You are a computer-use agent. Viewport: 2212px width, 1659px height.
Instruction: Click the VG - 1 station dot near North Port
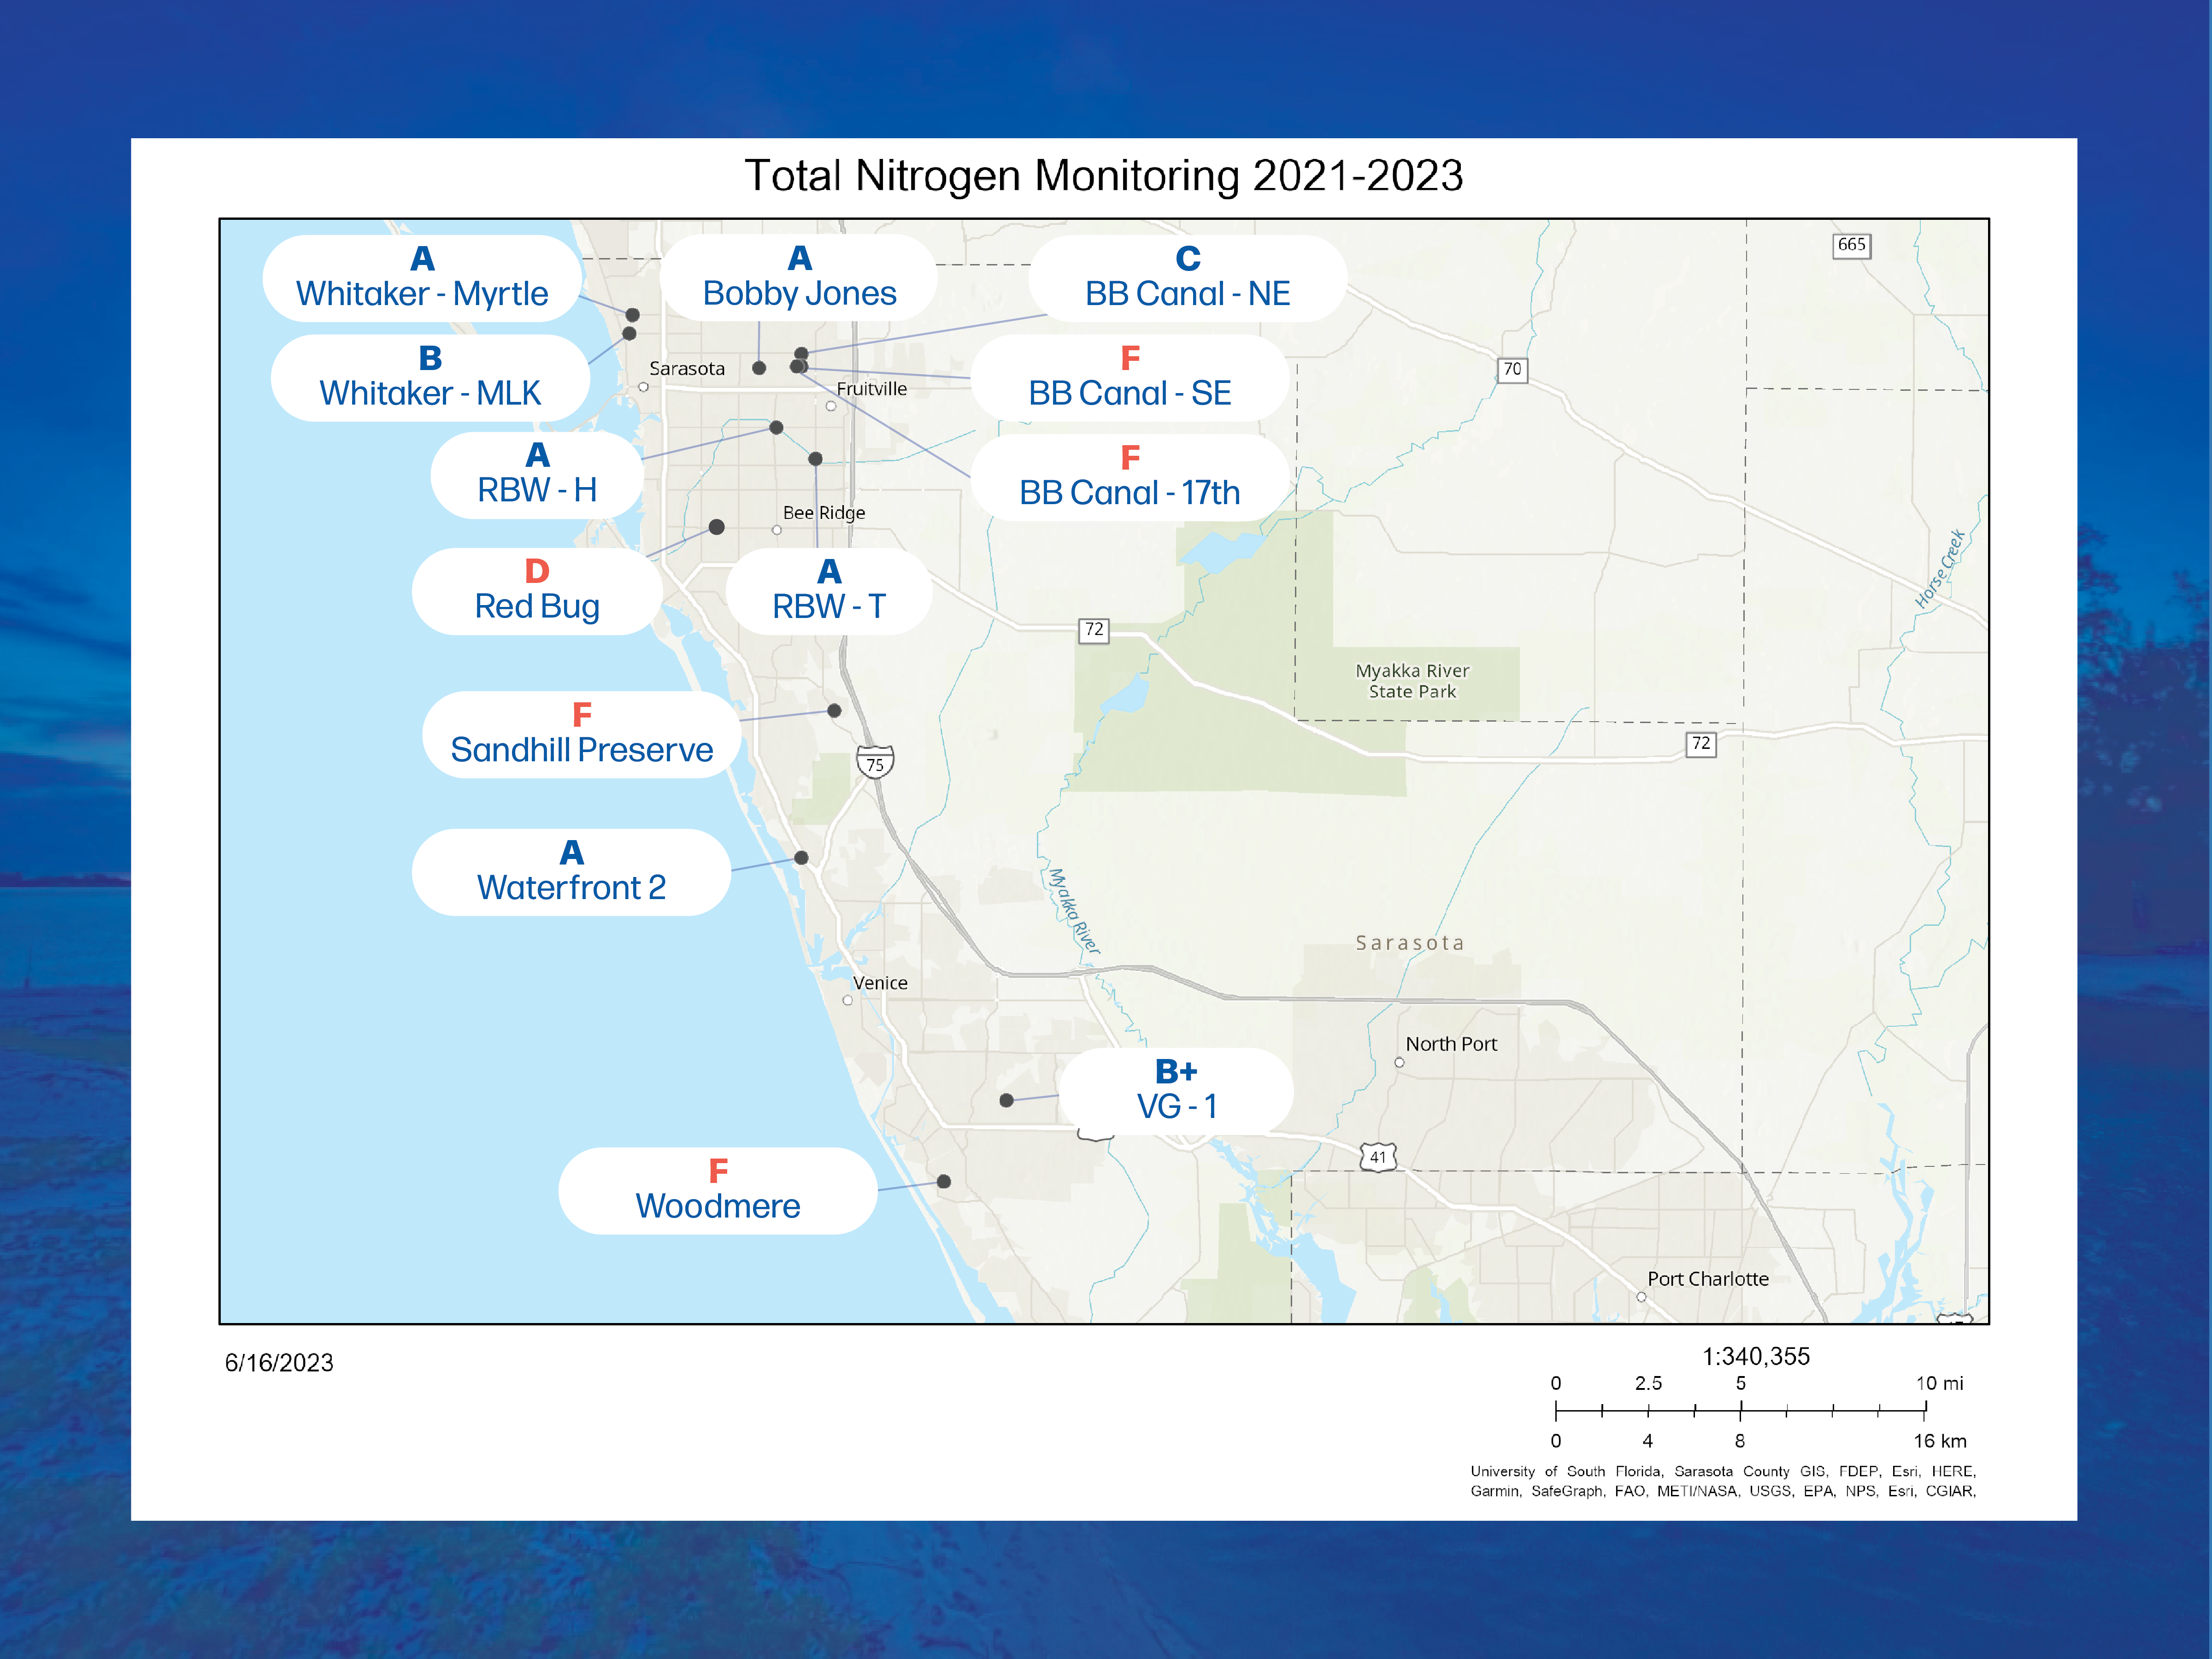point(1008,1099)
